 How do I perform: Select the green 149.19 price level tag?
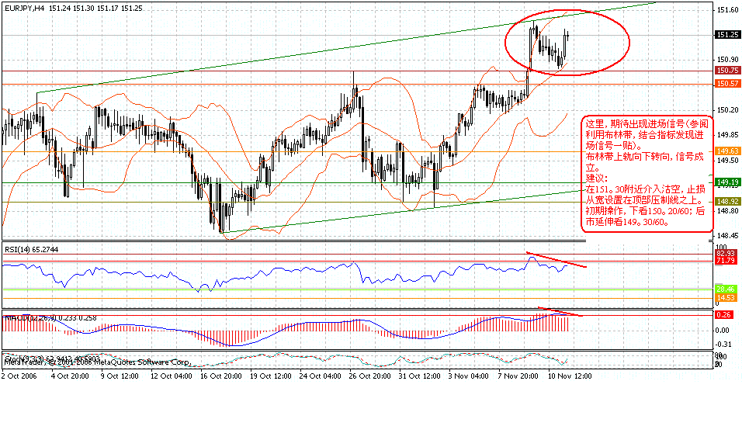727,182
